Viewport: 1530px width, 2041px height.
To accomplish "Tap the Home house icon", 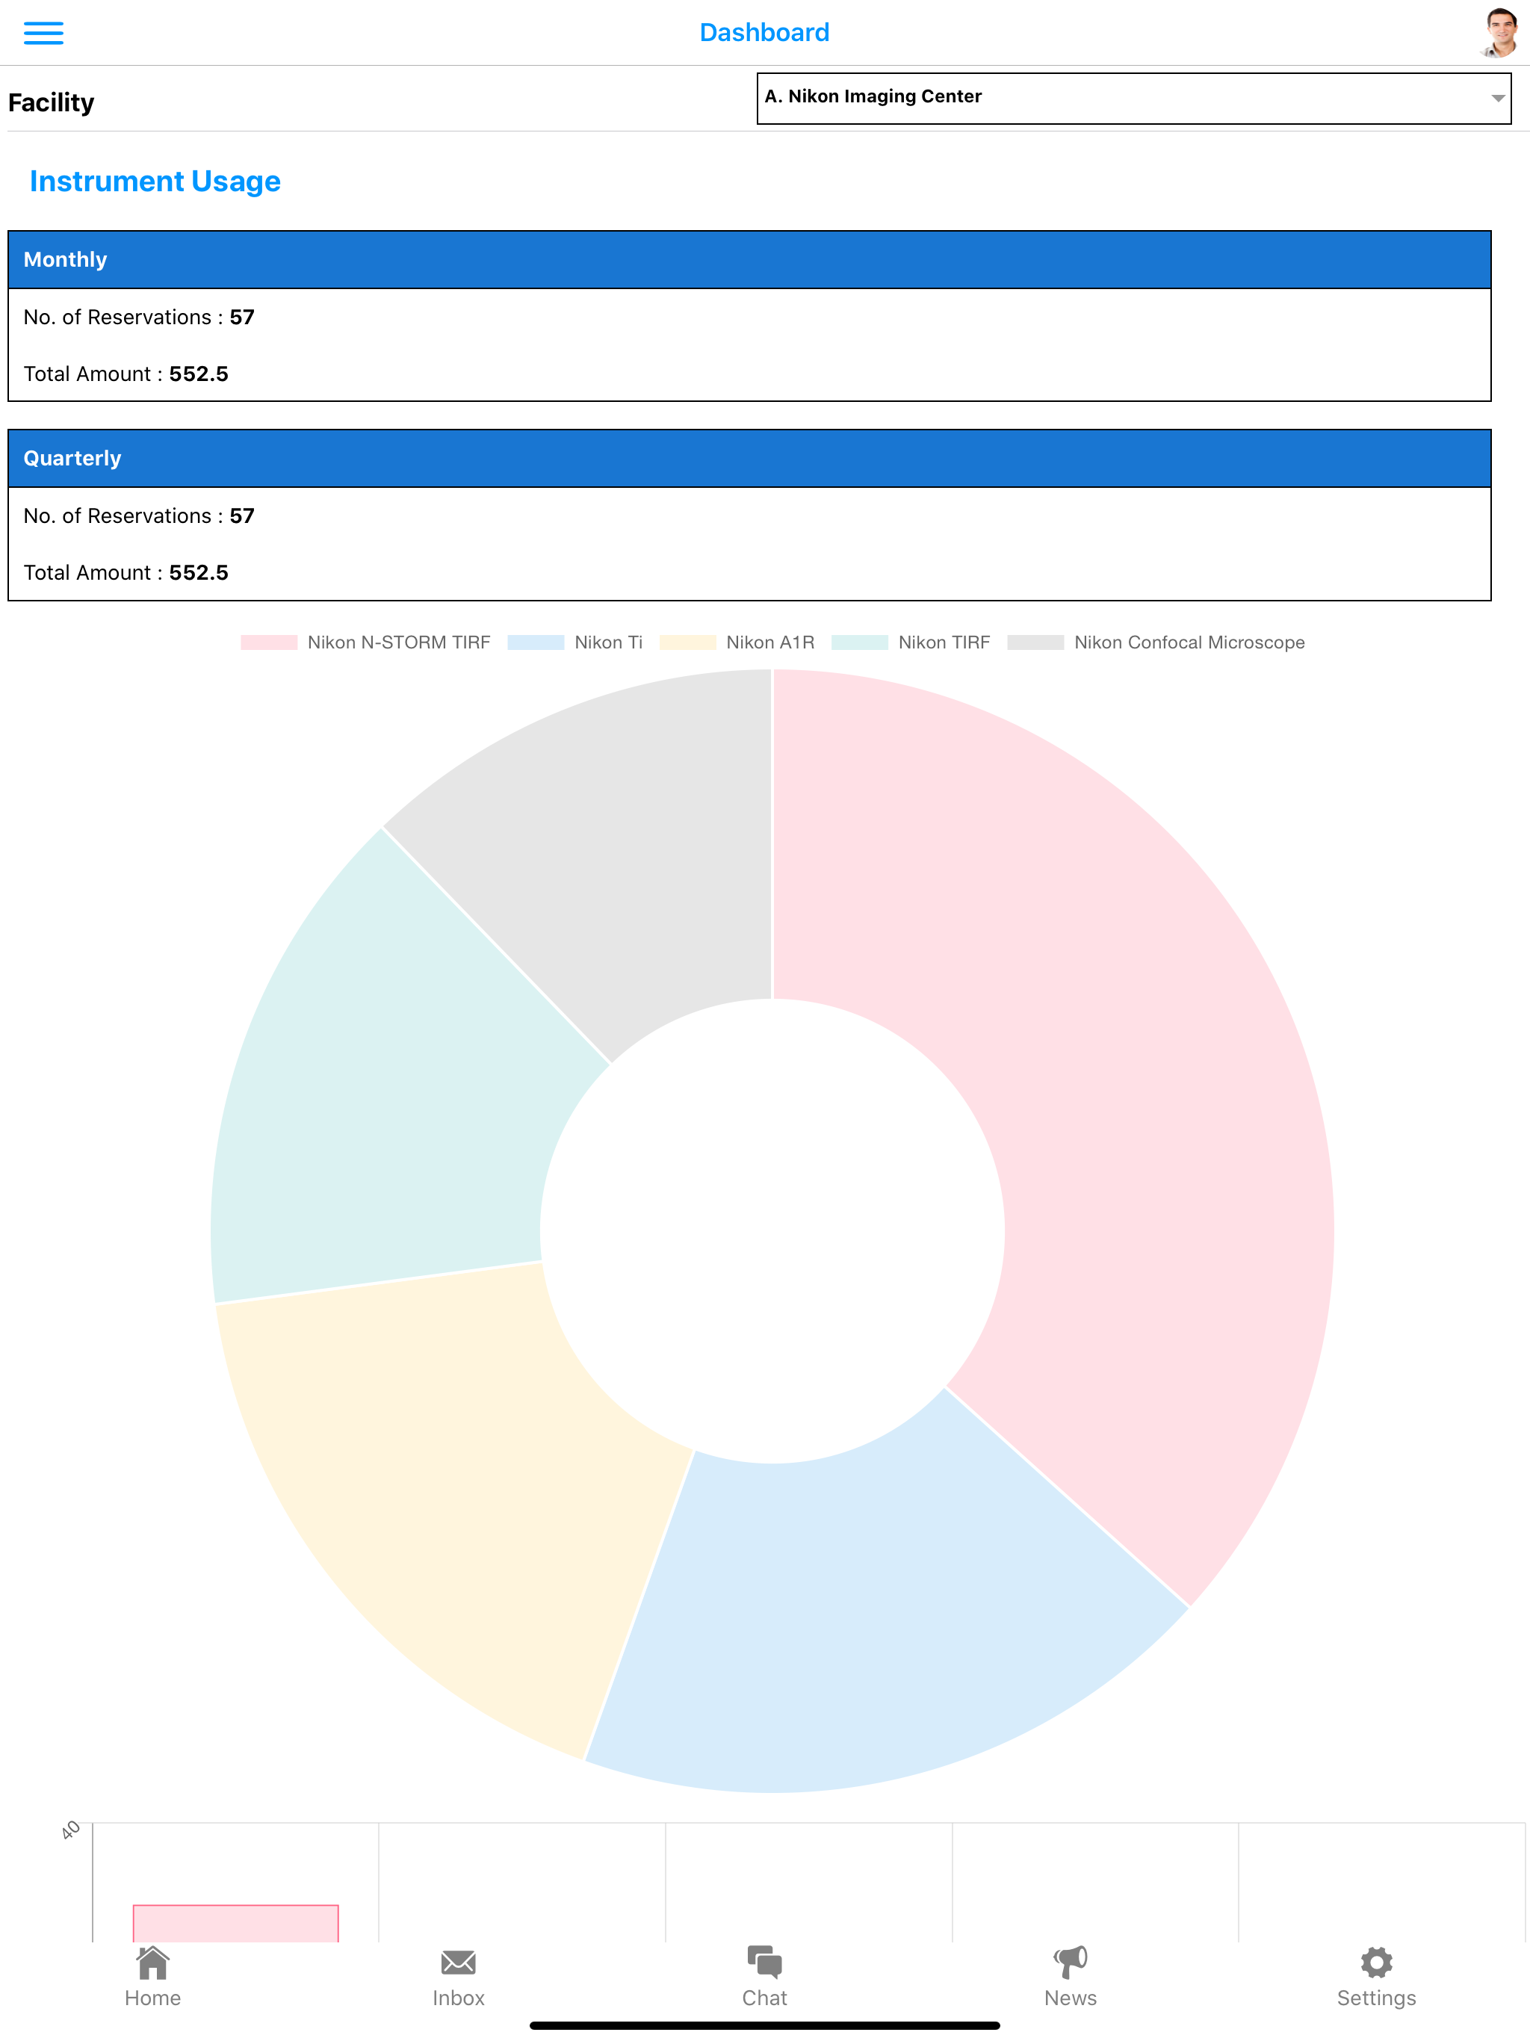I will pos(153,1962).
